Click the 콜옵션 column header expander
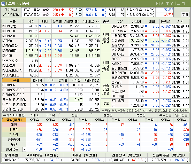191x164 pixels. point(92,114)
